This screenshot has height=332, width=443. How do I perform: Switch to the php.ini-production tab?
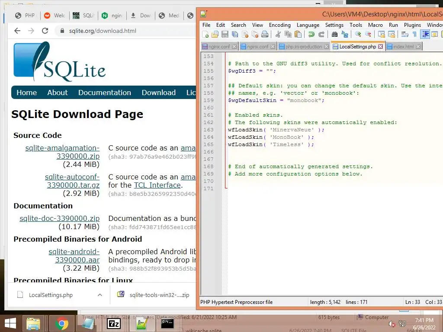(x=304, y=47)
